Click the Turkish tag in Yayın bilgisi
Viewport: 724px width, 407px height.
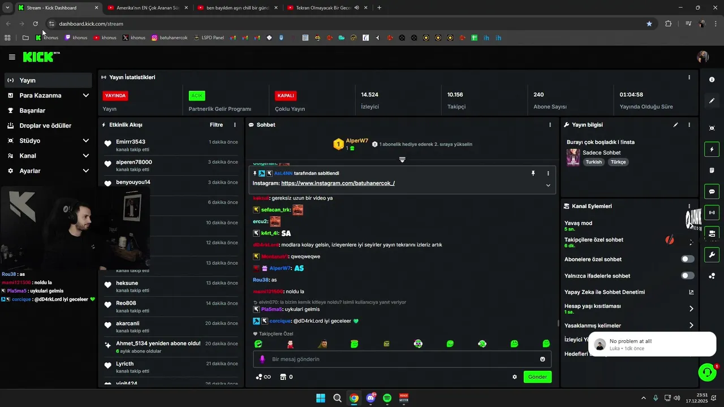click(x=594, y=162)
